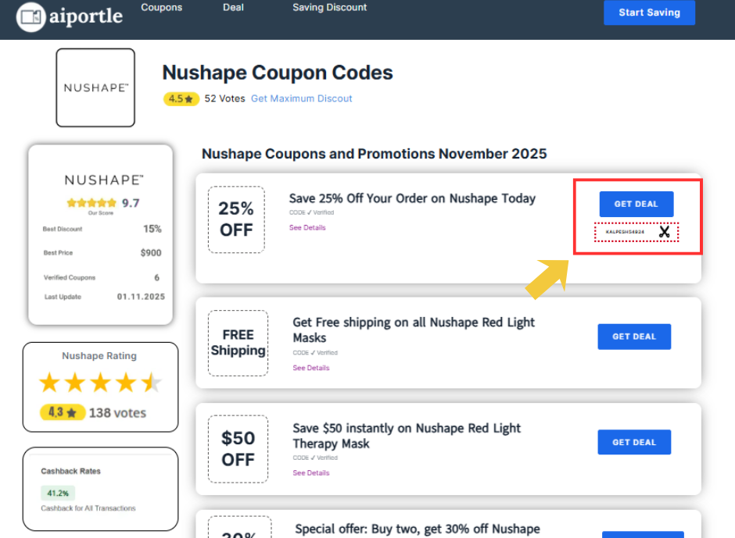Click the FREE Shipping coupon badge

[238, 344]
